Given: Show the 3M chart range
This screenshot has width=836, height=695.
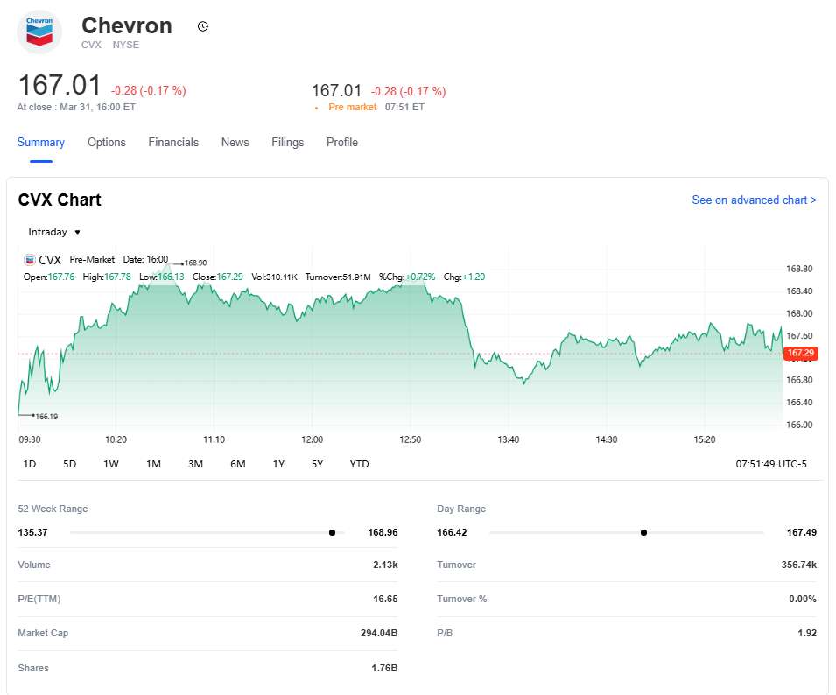Looking at the screenshot, I should 195,464.
